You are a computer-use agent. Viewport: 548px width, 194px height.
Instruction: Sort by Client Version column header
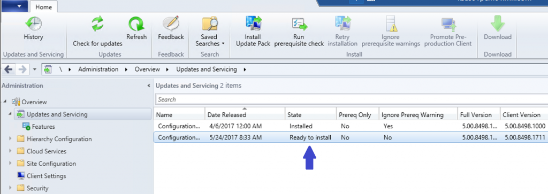[x=523, y=114]
